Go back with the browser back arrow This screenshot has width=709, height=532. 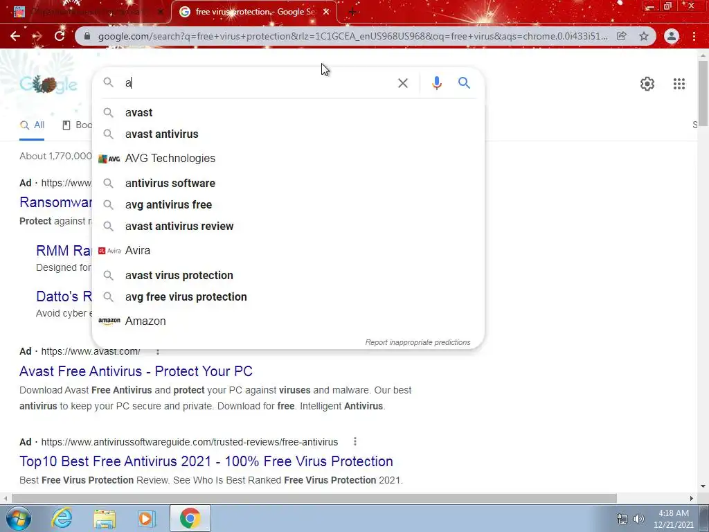click(x=15, y=36)
